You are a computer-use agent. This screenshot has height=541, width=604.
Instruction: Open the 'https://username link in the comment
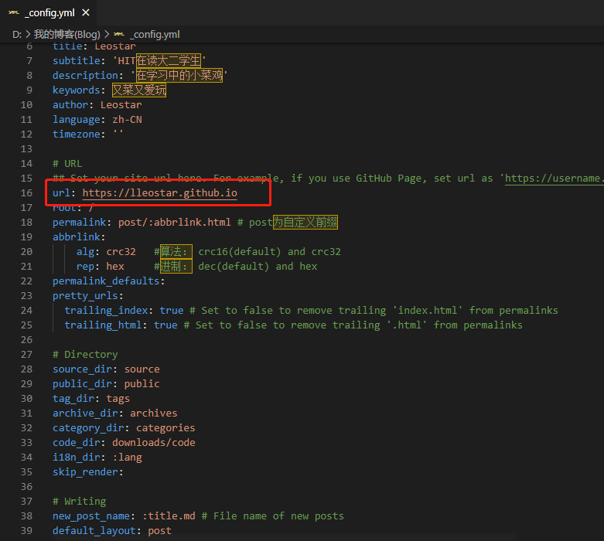tap(554, 178)
